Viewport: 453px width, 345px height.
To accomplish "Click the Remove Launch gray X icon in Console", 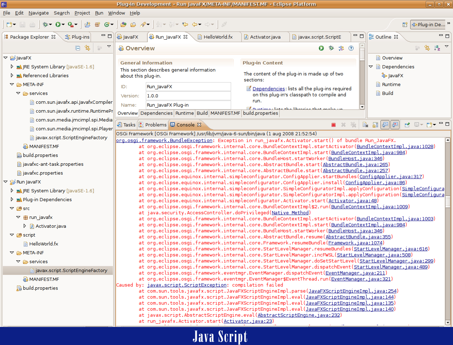I will 343,125.
